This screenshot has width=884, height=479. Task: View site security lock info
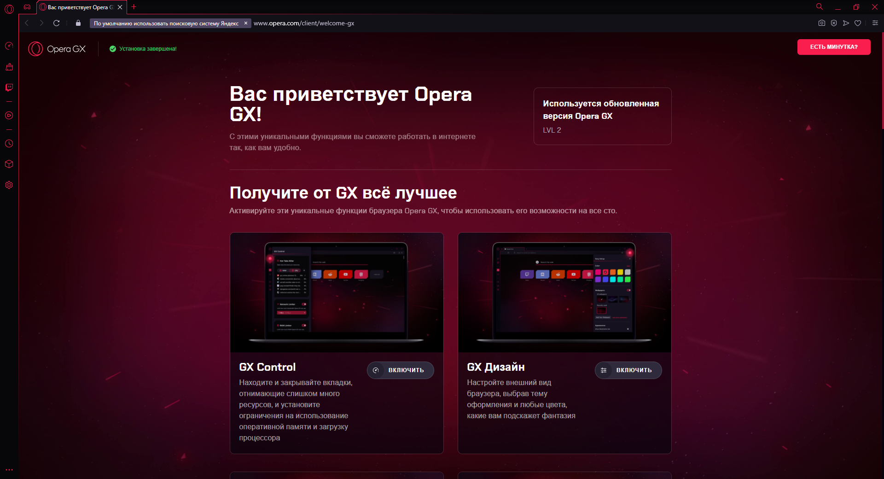point(78,23)
